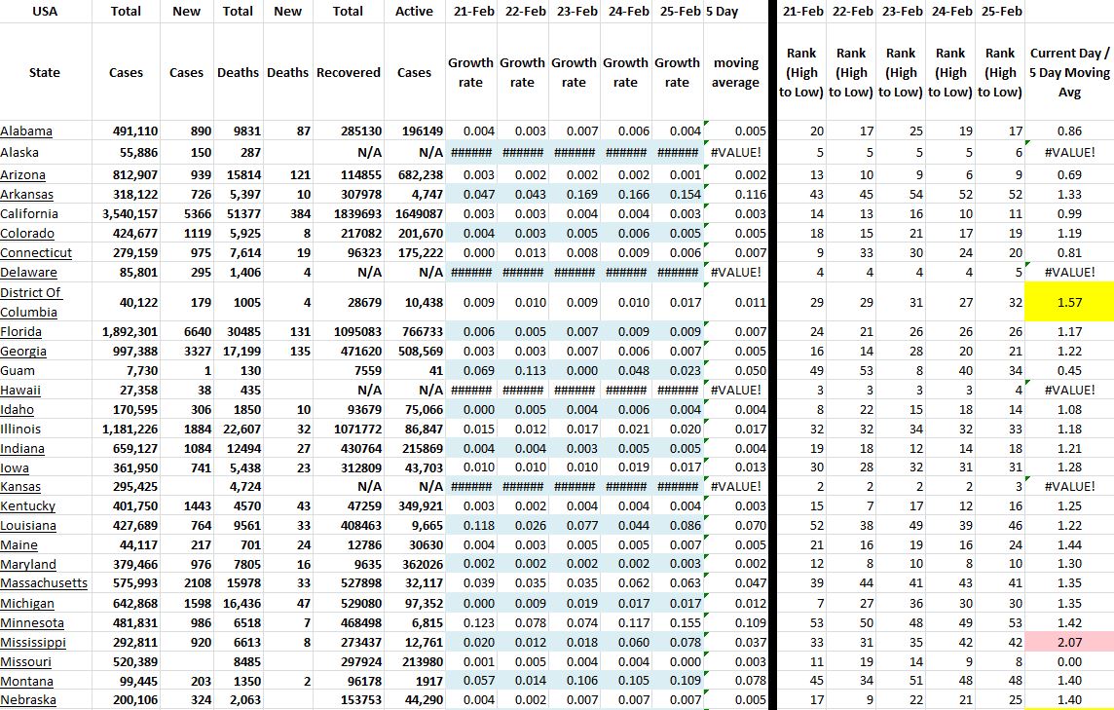
Task: Follow the Kentucky state link
Action: [x=28, y=506]
